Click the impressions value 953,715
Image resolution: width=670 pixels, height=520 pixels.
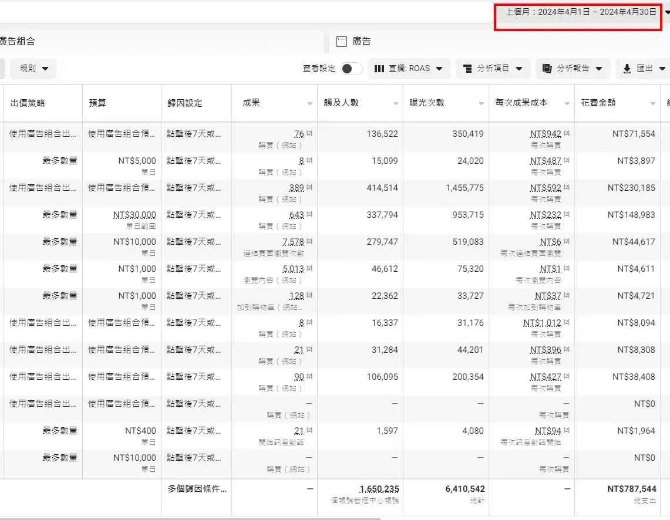click(x=468, y=215)
